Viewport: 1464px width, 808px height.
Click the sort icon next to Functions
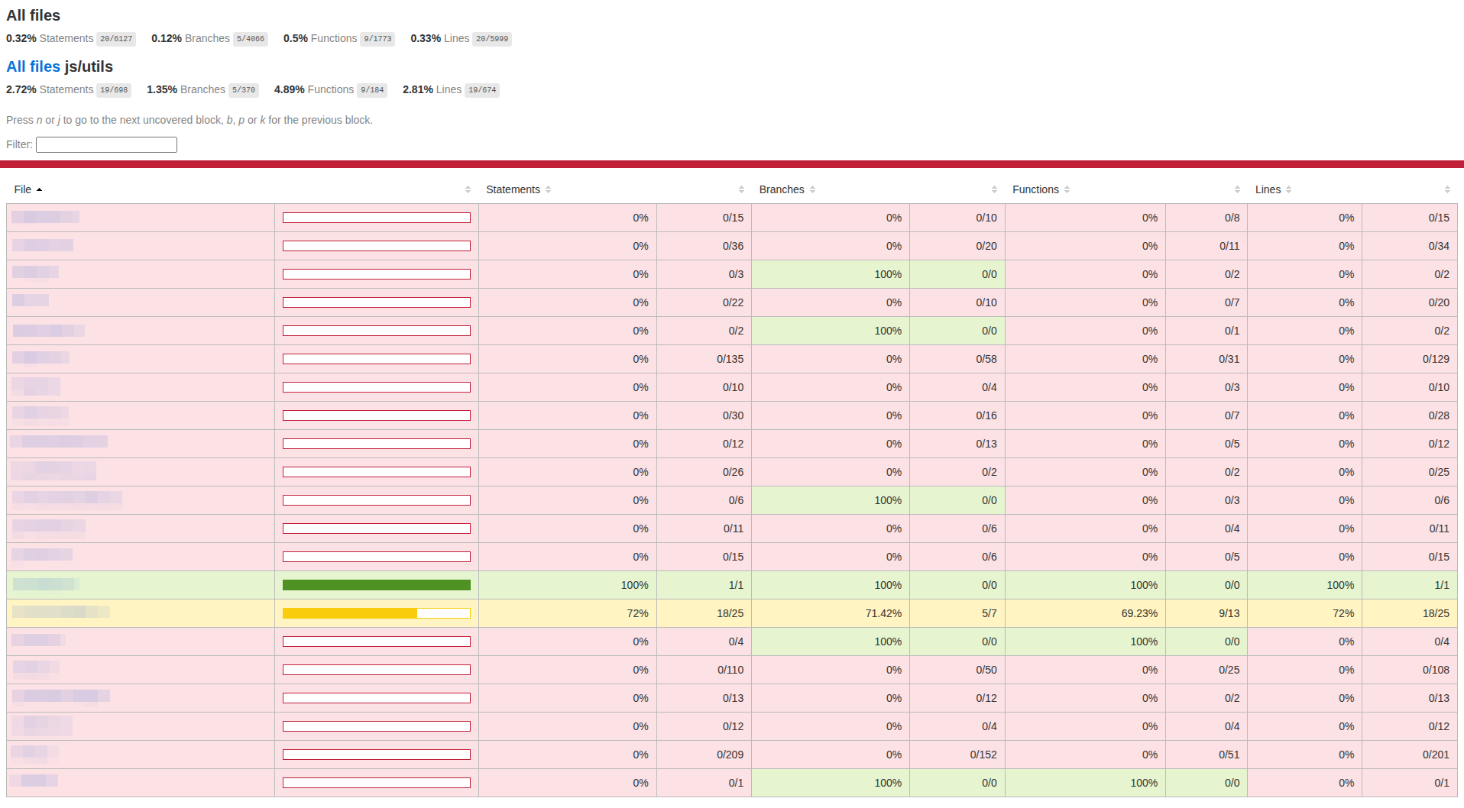coord(1067,189)
